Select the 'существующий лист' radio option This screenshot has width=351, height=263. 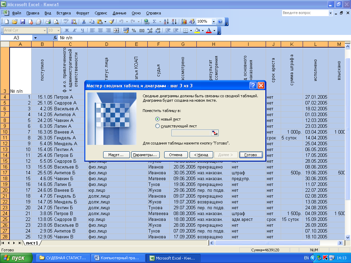point(157,126)
